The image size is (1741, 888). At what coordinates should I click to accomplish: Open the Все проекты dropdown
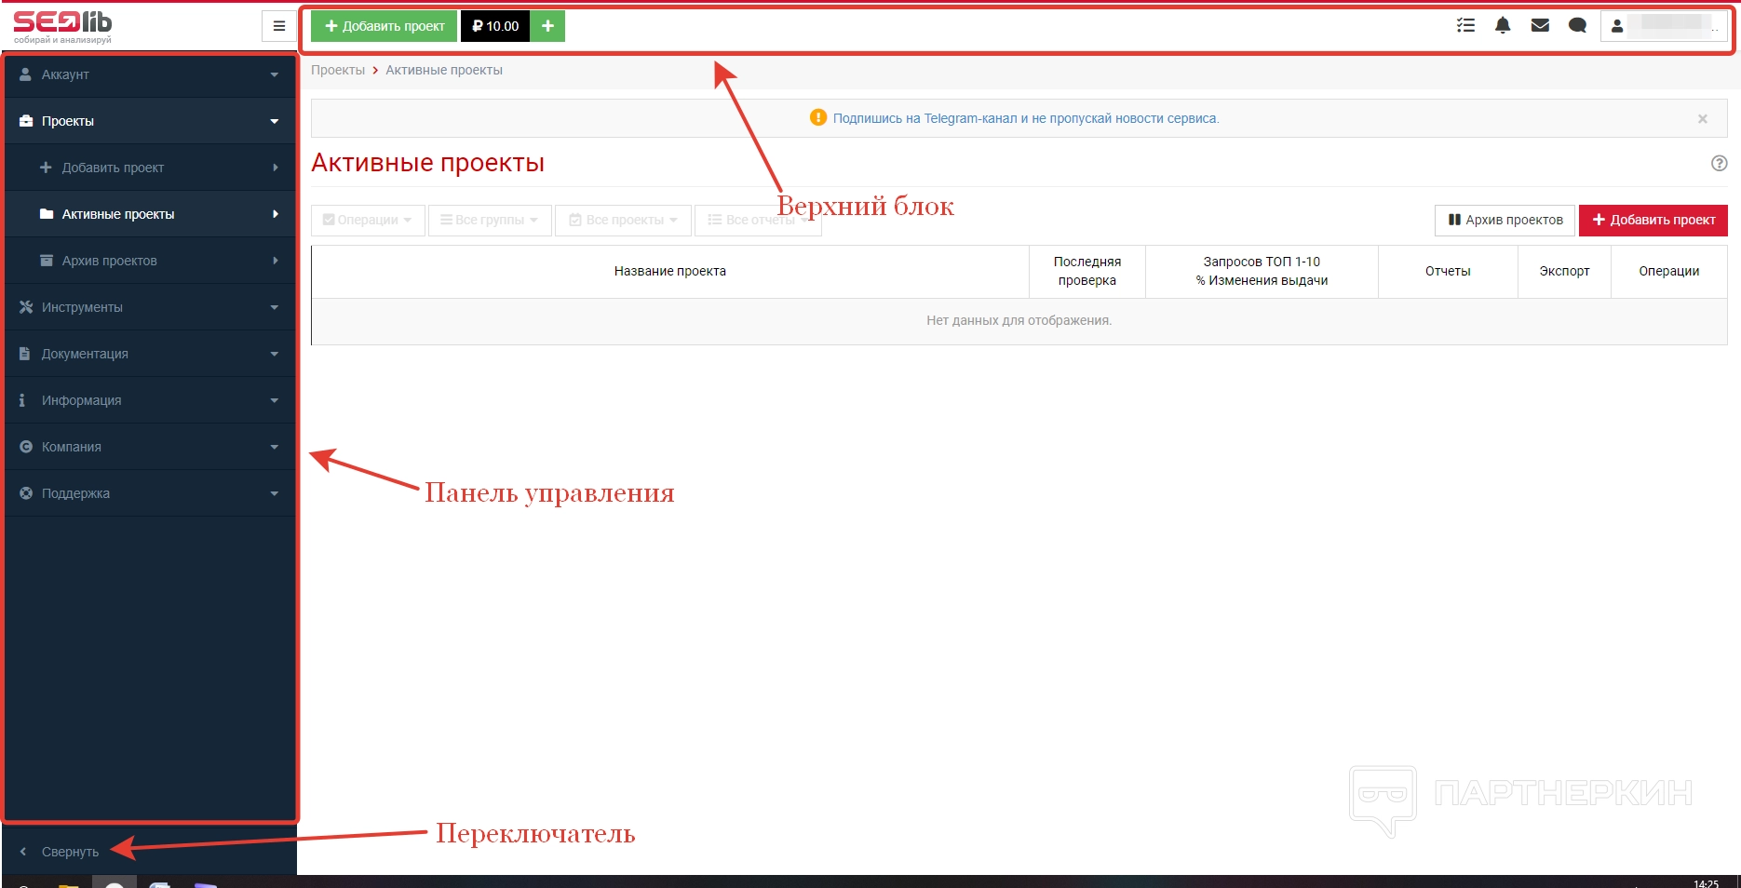[x=624, y=220]
